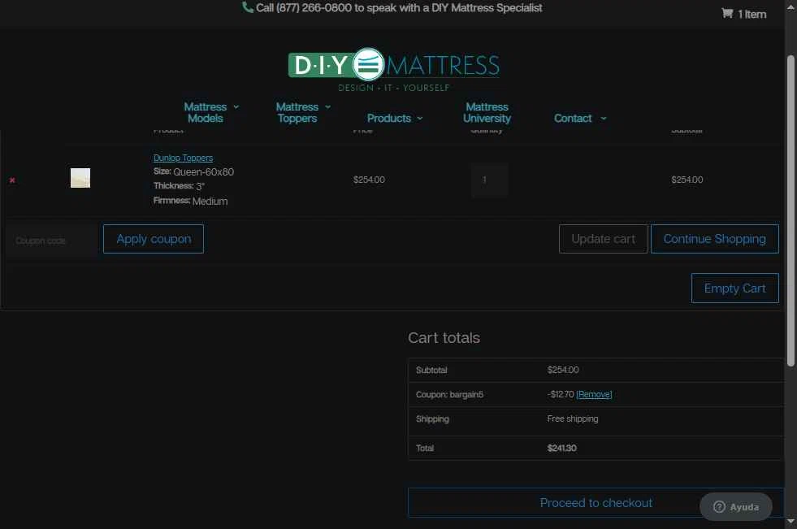Focus the Coupon code input field
This screenshot has height=529, width=797.
click(x=53, y=241)
